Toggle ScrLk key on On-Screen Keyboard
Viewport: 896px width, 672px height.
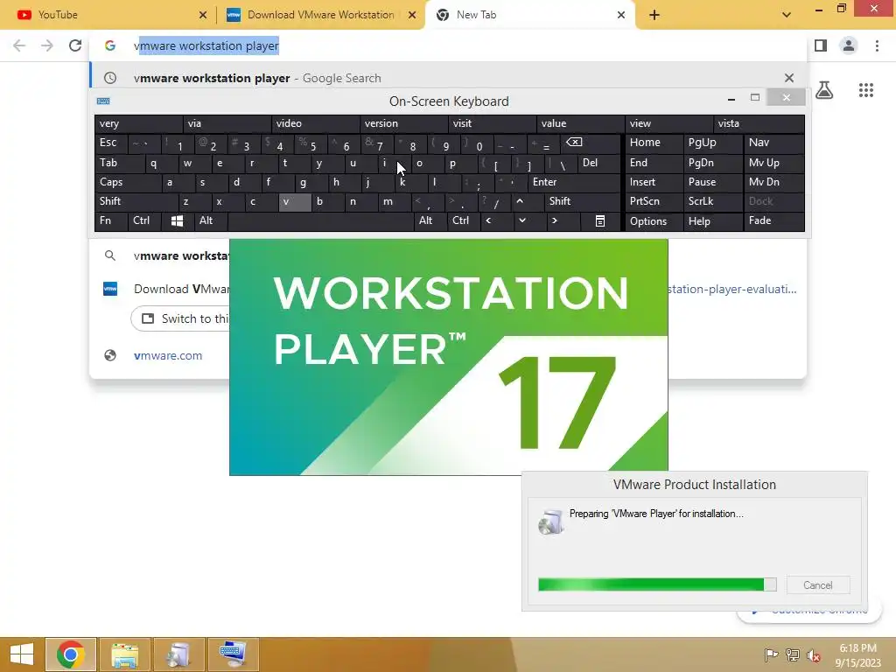712,201
